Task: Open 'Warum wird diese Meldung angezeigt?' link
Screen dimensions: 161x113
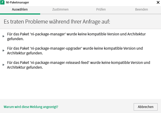Action: [x=31, y=107]
